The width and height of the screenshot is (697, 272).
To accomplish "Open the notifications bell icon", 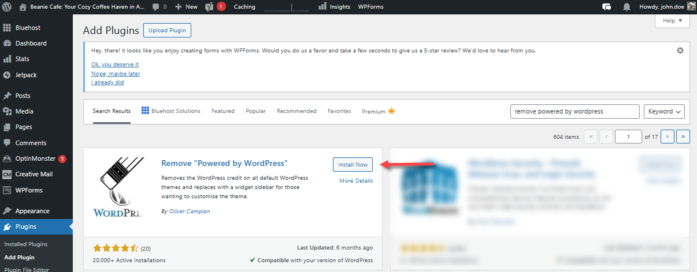I will click(x=627, y=7).
